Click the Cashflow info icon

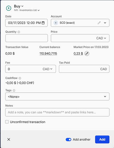(20, 78)
